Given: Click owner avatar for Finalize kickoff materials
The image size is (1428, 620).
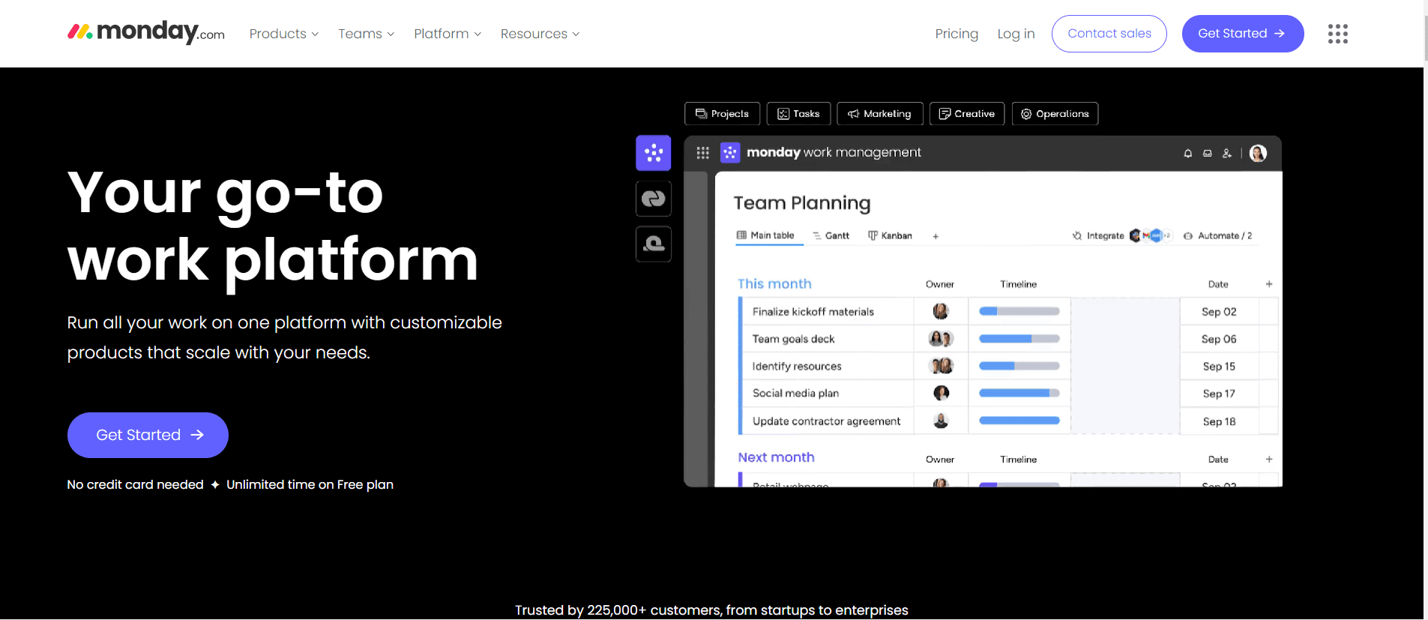Looking at the screenshot, I should tap(941, 311).
